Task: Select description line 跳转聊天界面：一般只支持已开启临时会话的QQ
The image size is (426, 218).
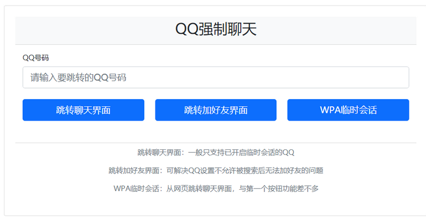Action: click(x=216, y=153)
